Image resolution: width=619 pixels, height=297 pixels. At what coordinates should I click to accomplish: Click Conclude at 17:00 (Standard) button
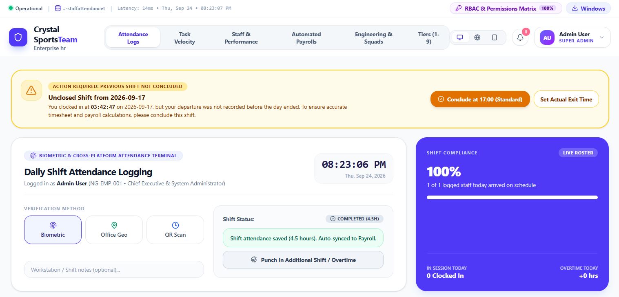tap(480, 99)
